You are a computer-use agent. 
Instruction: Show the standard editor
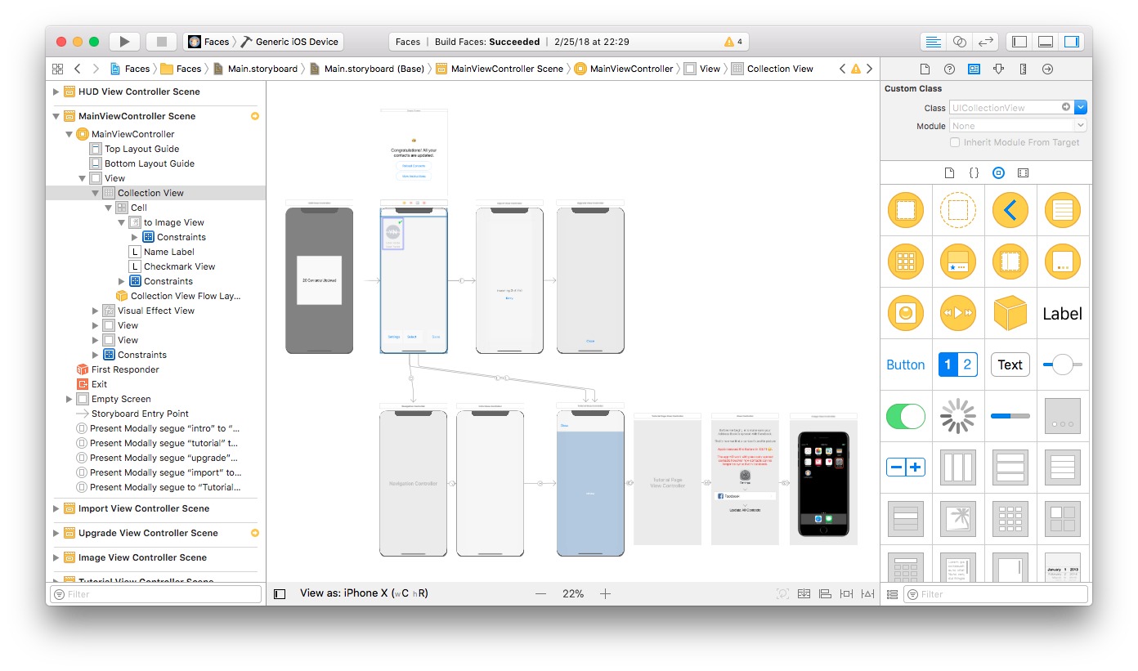(934, 42)
